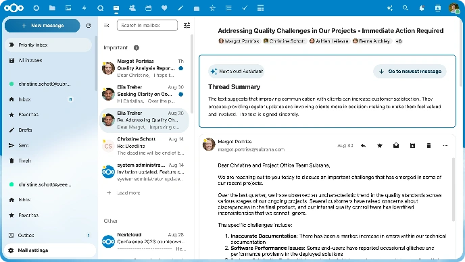Open the Talk app icon
The image size is (465, 262).
point(100,8)
